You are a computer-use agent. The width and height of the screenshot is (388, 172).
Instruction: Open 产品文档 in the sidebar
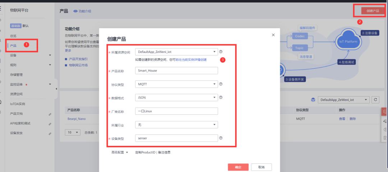pyautogui.click(x=16, y=114)
